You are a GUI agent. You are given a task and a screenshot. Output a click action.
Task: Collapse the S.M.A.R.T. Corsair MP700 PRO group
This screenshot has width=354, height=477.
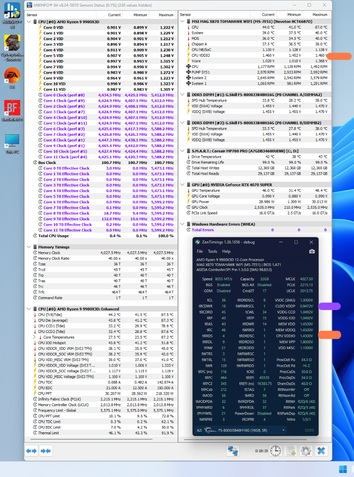[x=182, y=151]
